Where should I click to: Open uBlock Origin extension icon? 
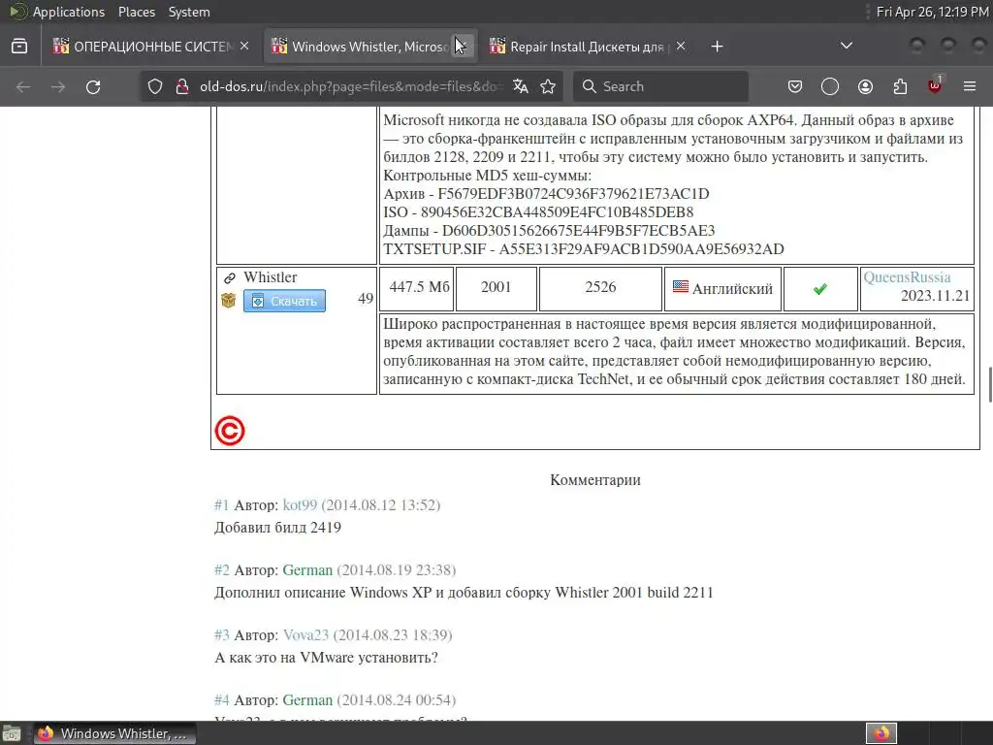[x=935, y=85]
